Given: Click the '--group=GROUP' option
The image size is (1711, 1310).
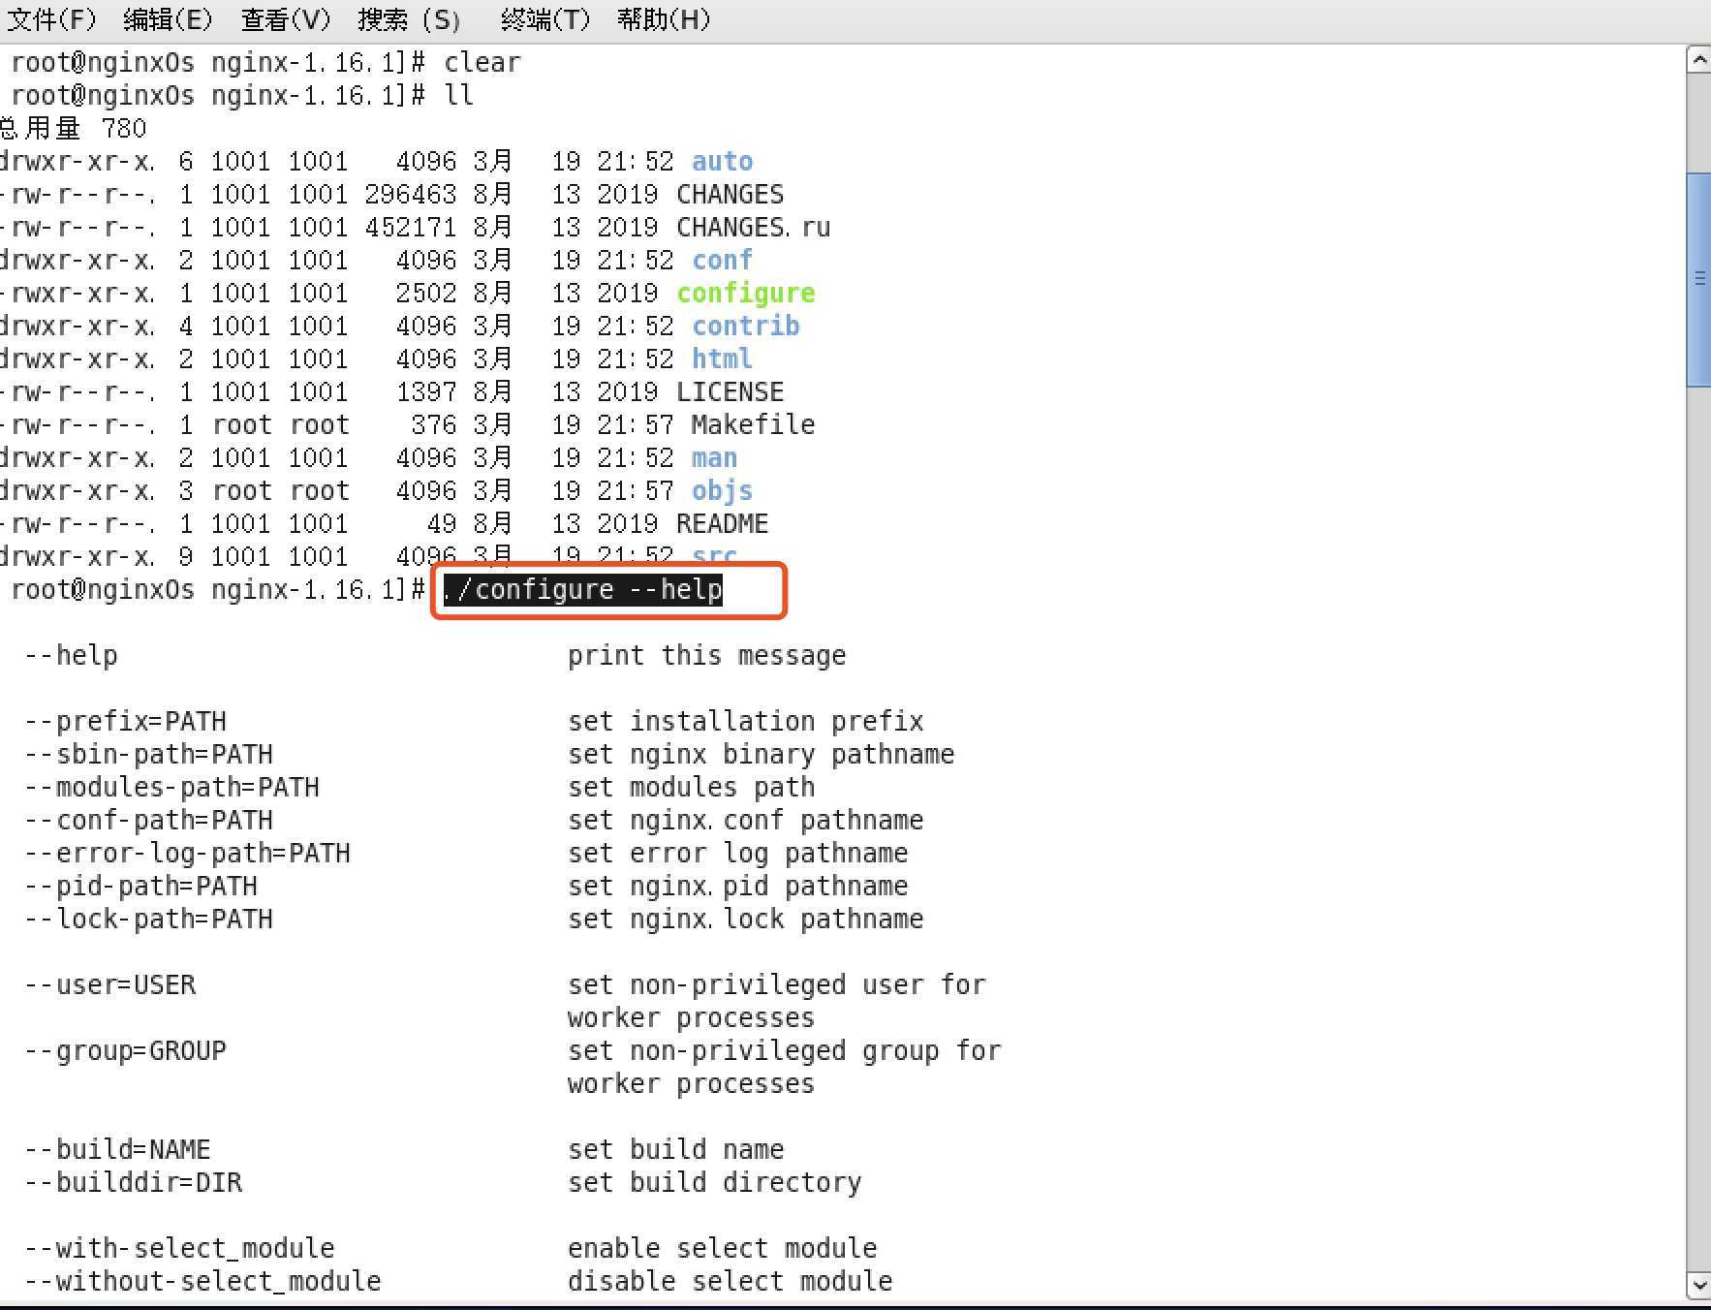Looking at the screenshot, I should 126,1051.
